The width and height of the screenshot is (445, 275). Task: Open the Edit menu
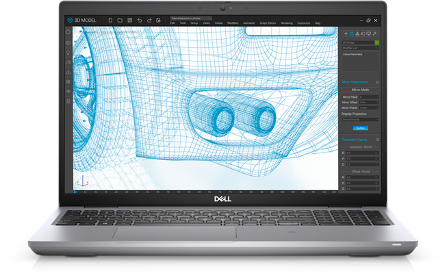pyautogui.click(x=173, y=23)
